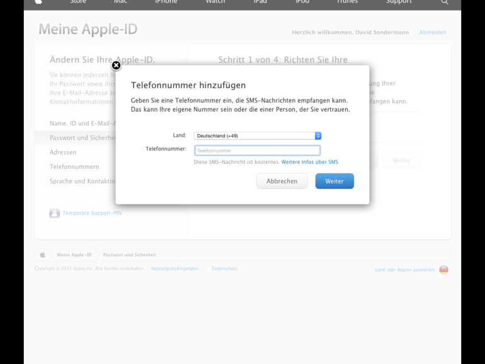
Task: Select Sprache und Kontakt sidebar item
Action: (x=83, y=181)
